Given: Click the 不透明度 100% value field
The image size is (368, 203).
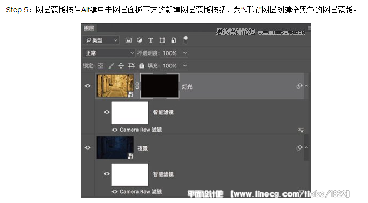Looking at the screenshot, I should click(x=170, y=53).
